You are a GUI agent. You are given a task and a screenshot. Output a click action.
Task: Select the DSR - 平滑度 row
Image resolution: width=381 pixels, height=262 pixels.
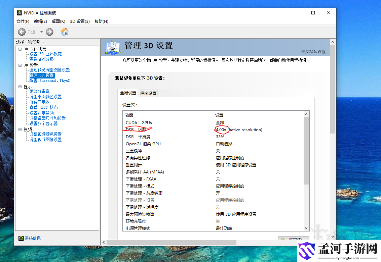[213, 137]
